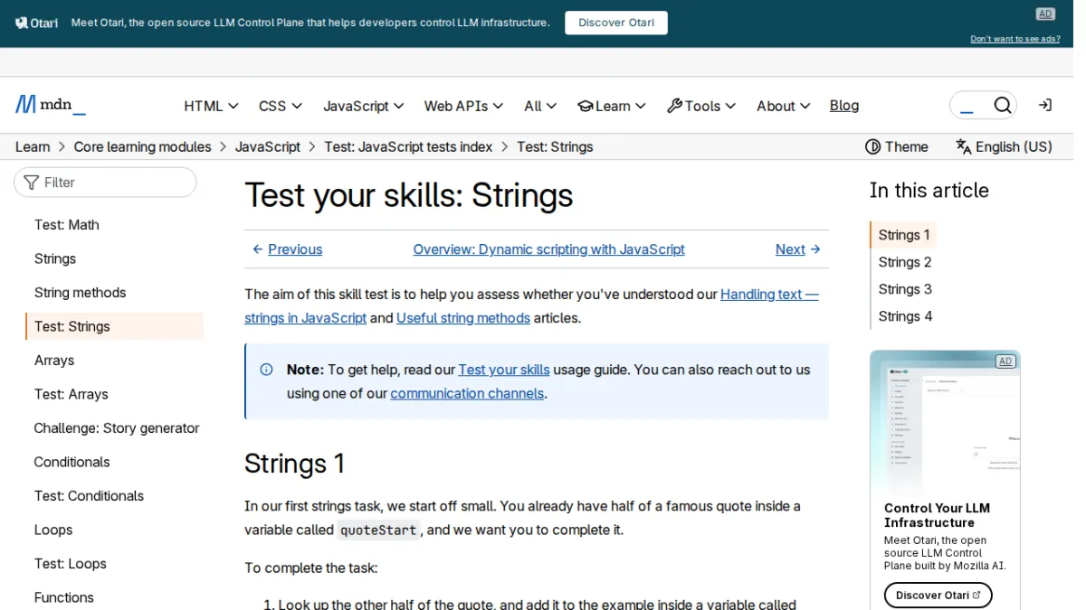Open the English (US) language menu
The height and width of the screenshot is (610, 1086).
pos(1004,146)
